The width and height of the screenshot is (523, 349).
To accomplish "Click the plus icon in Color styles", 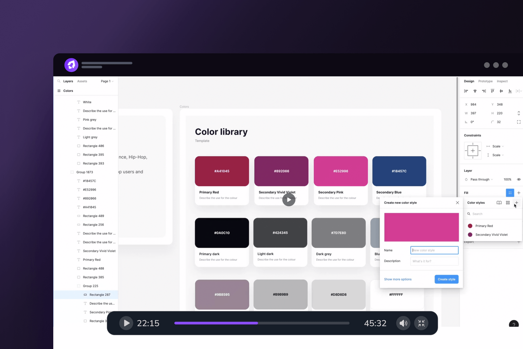I will click(x=516, y=203).
